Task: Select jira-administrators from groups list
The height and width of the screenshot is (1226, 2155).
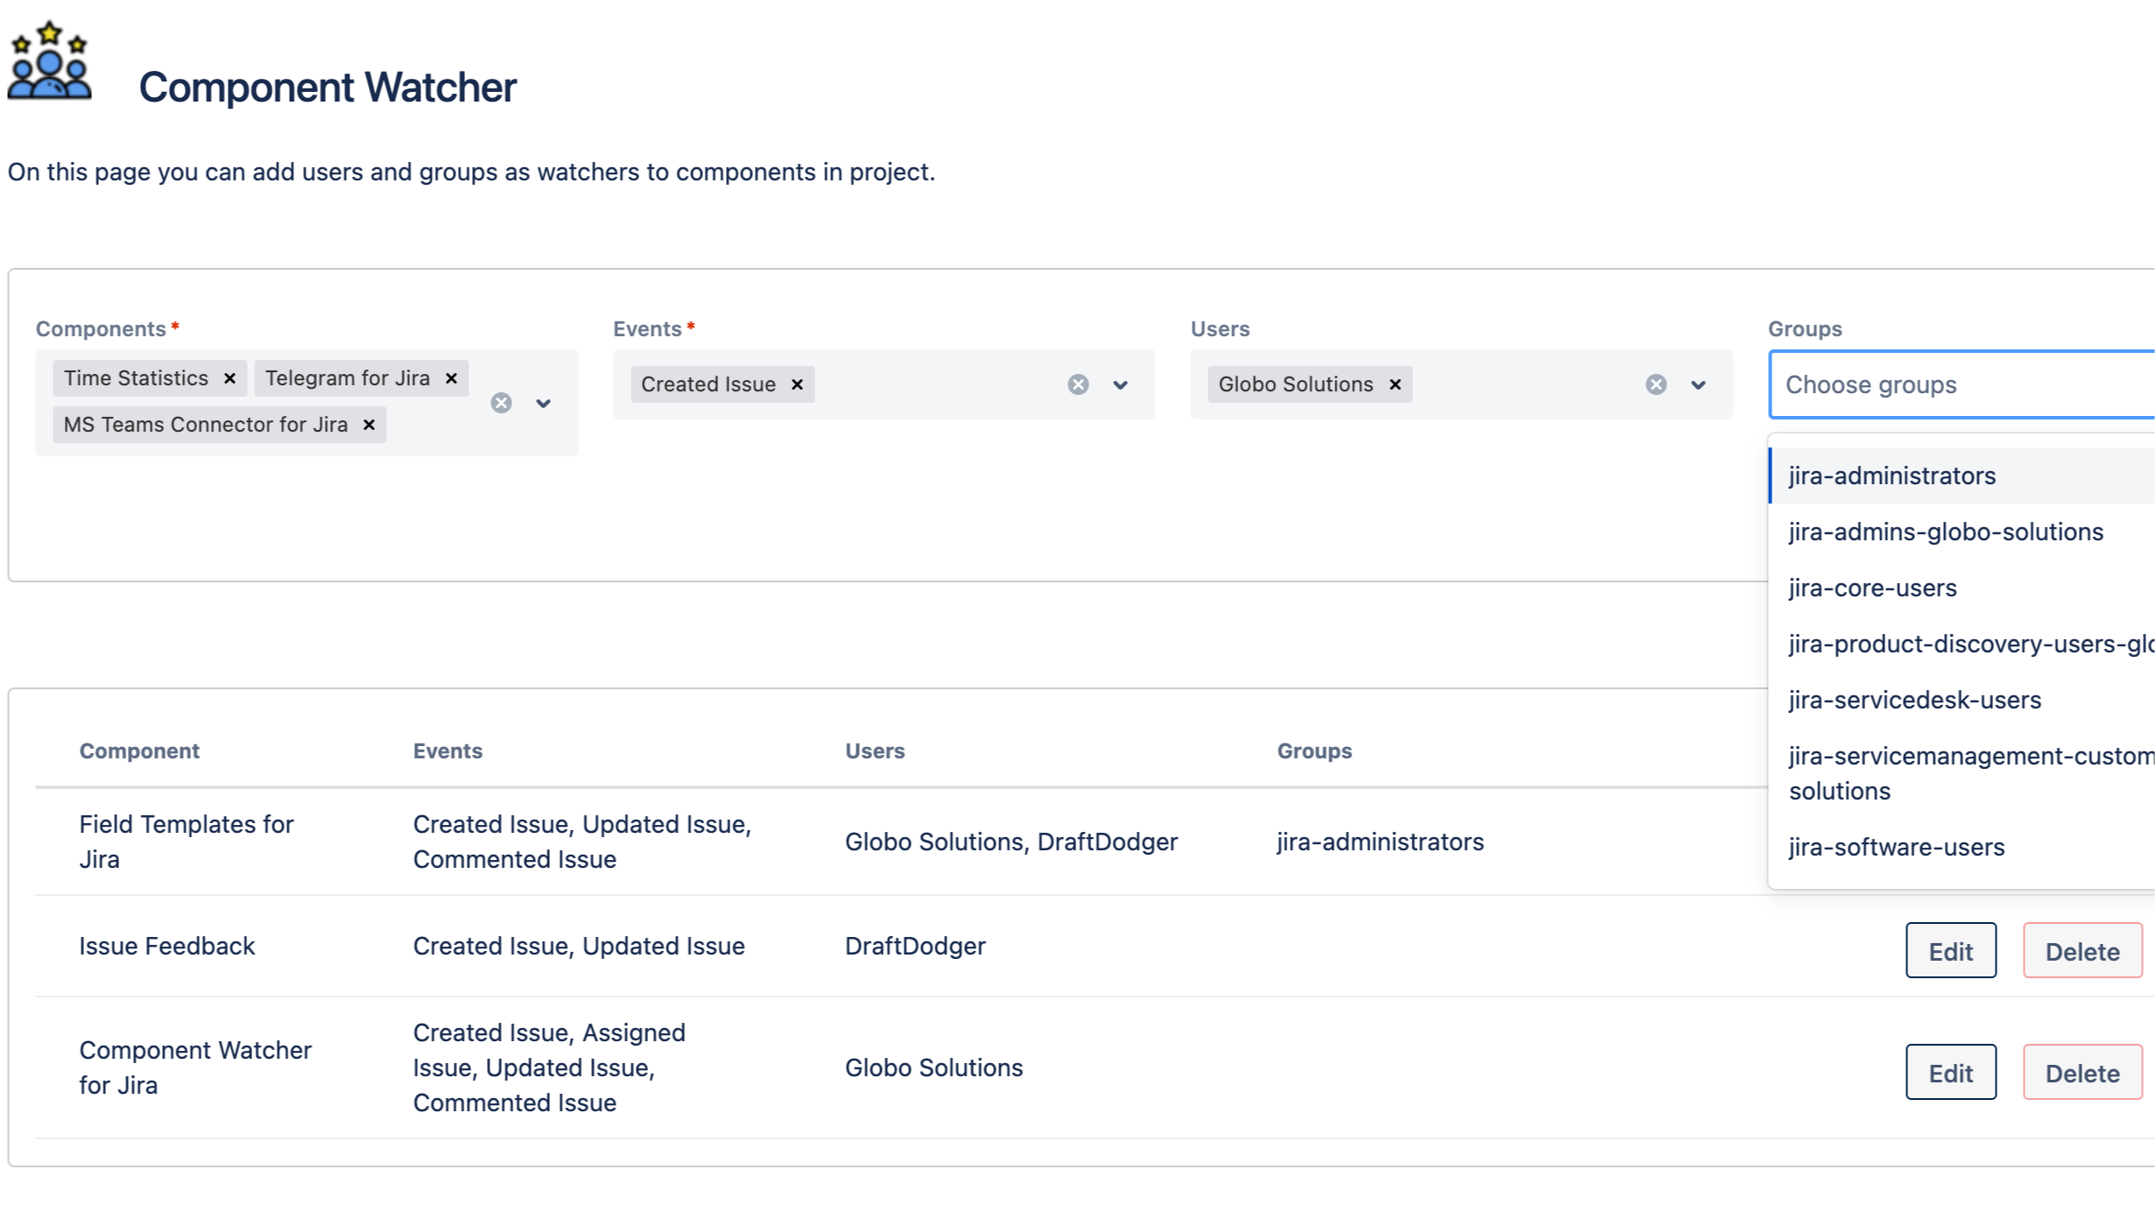Action: [1891, 476]
